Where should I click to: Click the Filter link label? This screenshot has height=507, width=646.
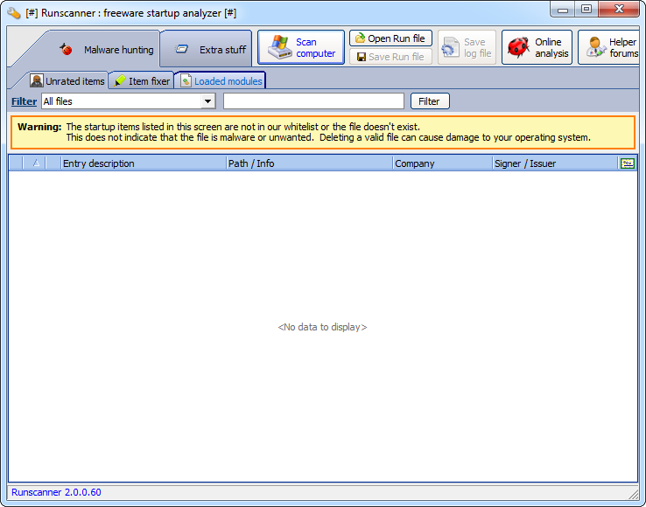[24, 101]
